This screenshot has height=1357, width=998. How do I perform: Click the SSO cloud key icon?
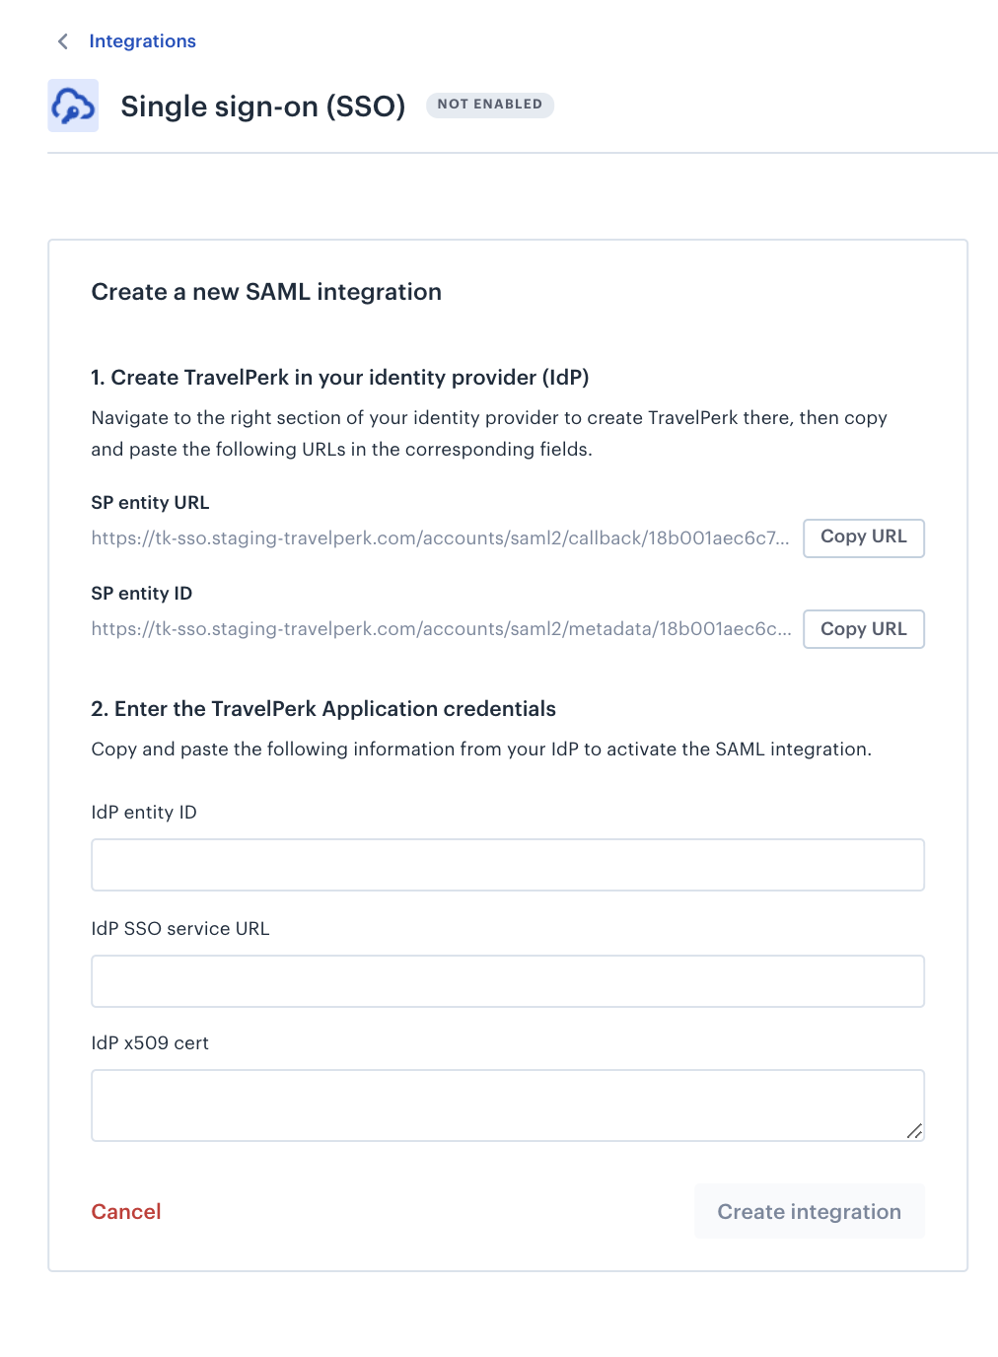coord(73,106)
